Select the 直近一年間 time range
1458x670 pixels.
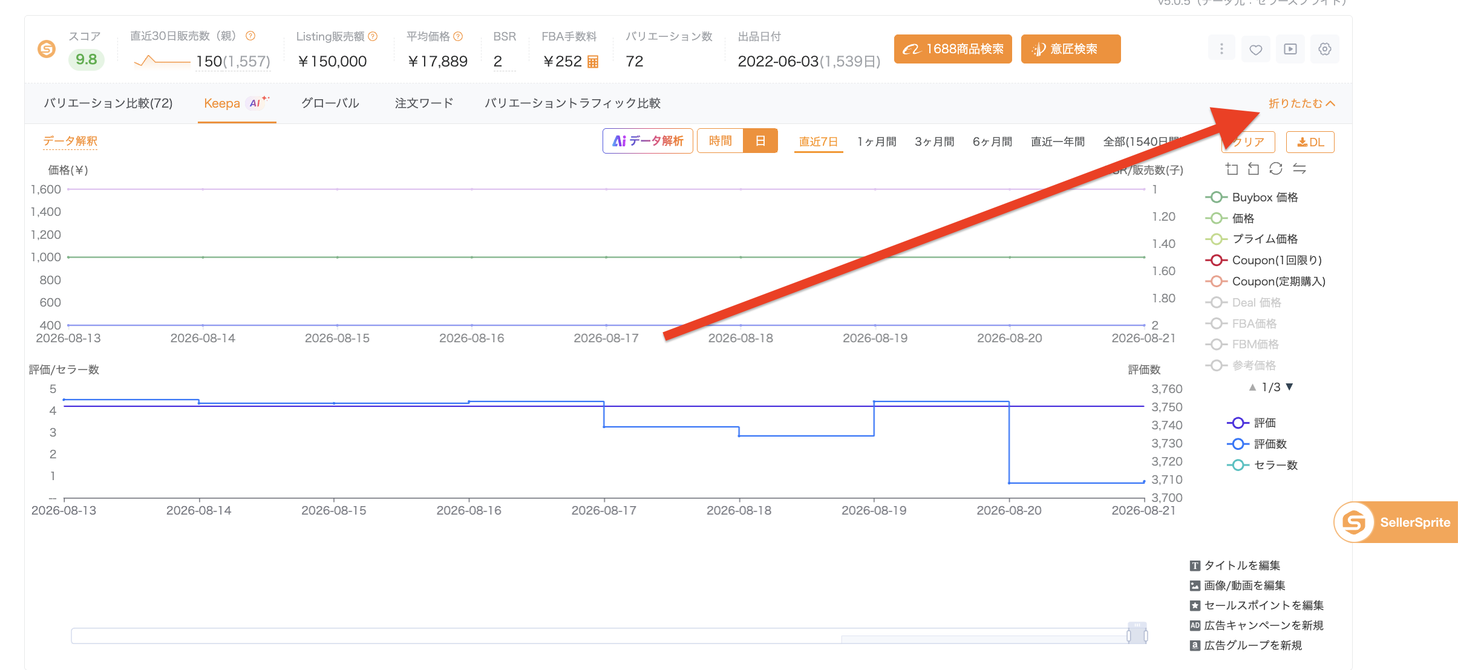[x=1058, y=141]
